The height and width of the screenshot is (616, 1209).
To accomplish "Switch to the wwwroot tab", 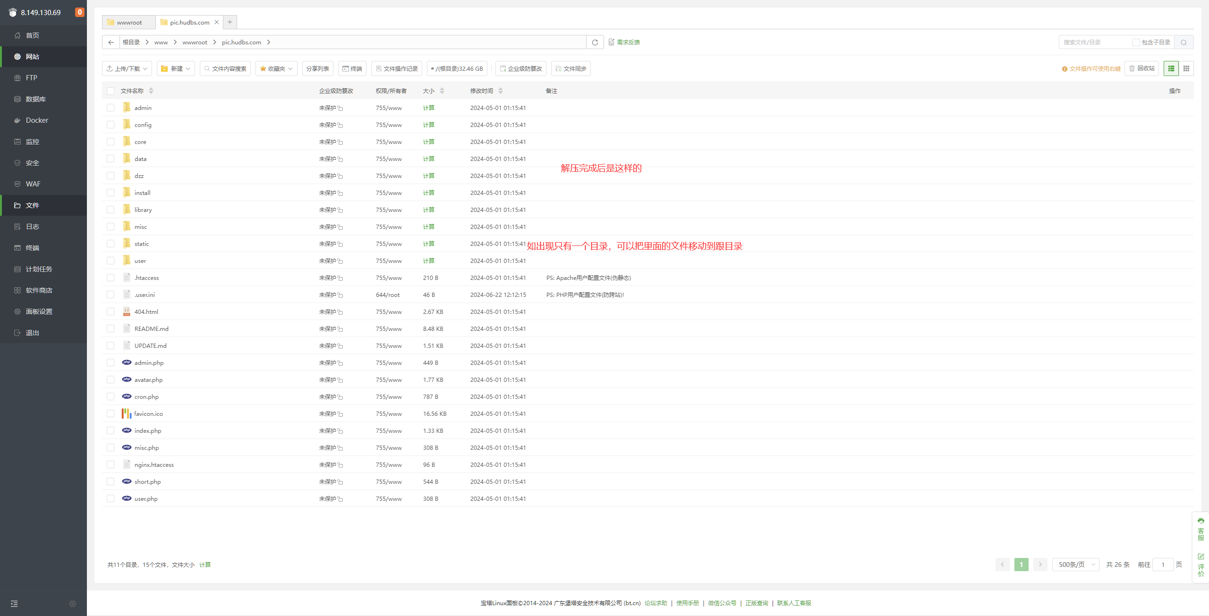I will coord(128,22).
